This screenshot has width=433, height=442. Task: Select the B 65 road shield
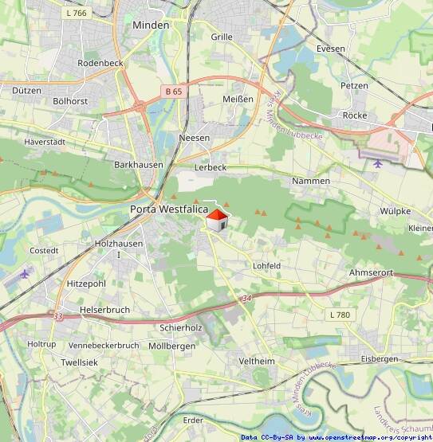coord(174,92)
